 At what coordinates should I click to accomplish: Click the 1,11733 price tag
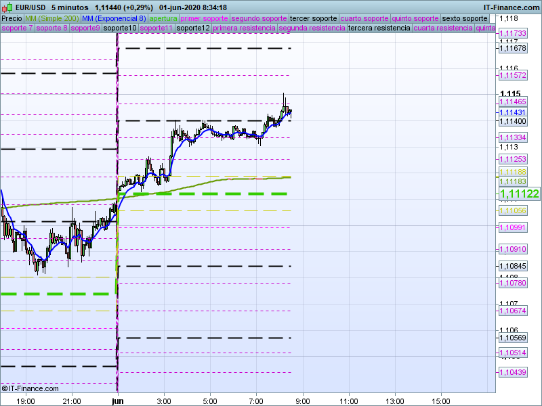point(513,33)
